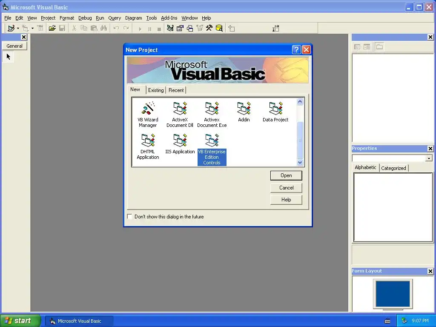The width and height of the screenshot is (436, 327).
Task: Click the Help button in the dialog
Action: coord(286,200)
